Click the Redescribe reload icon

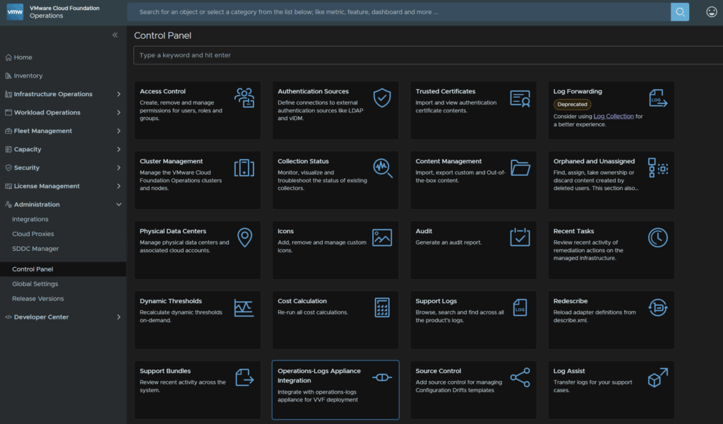(x=658, y=307)
